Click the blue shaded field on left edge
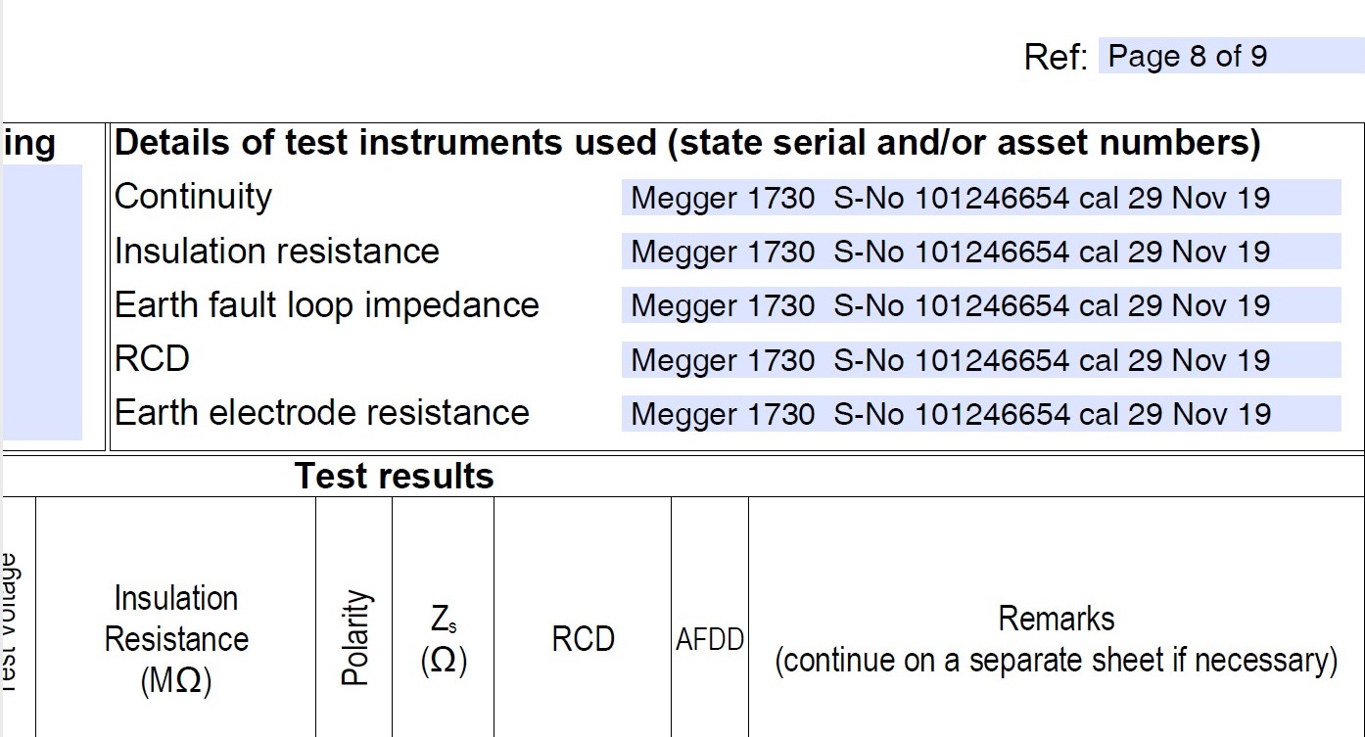The width and height of the screenshot is (1365, 737). 42,302
